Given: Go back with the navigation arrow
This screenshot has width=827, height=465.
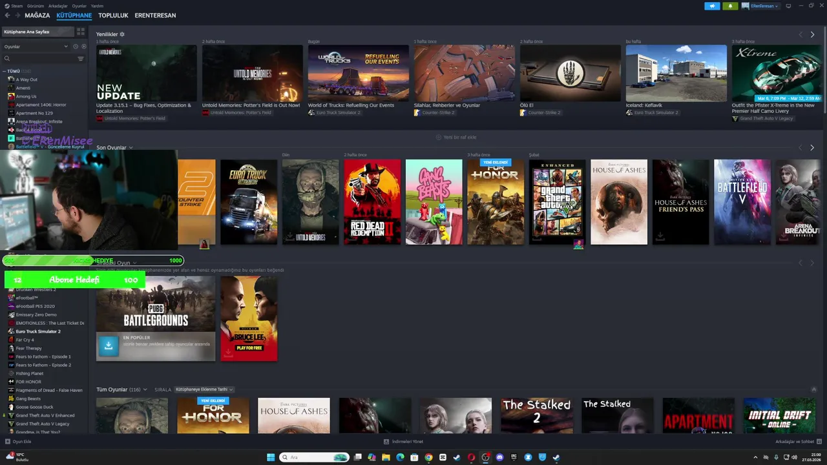Looking at the screenshot, I should 8,15.
